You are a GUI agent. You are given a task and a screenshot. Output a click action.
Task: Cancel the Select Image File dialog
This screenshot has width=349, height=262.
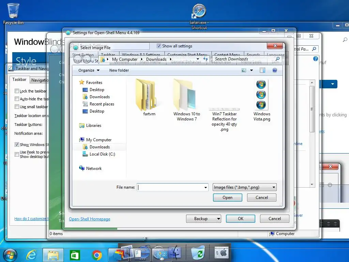pyautogui.click(x=262, y=198)
